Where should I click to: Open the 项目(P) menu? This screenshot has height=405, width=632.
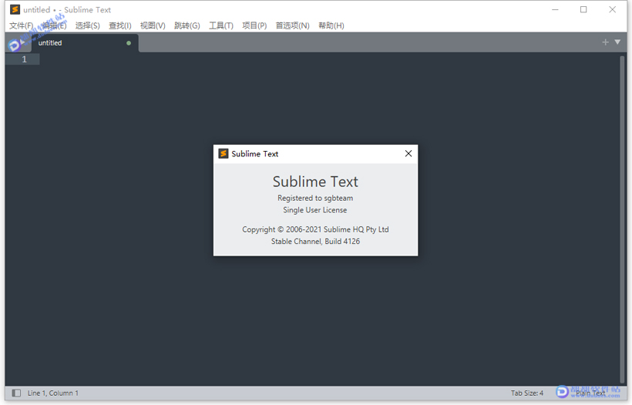tap(254, 25)
